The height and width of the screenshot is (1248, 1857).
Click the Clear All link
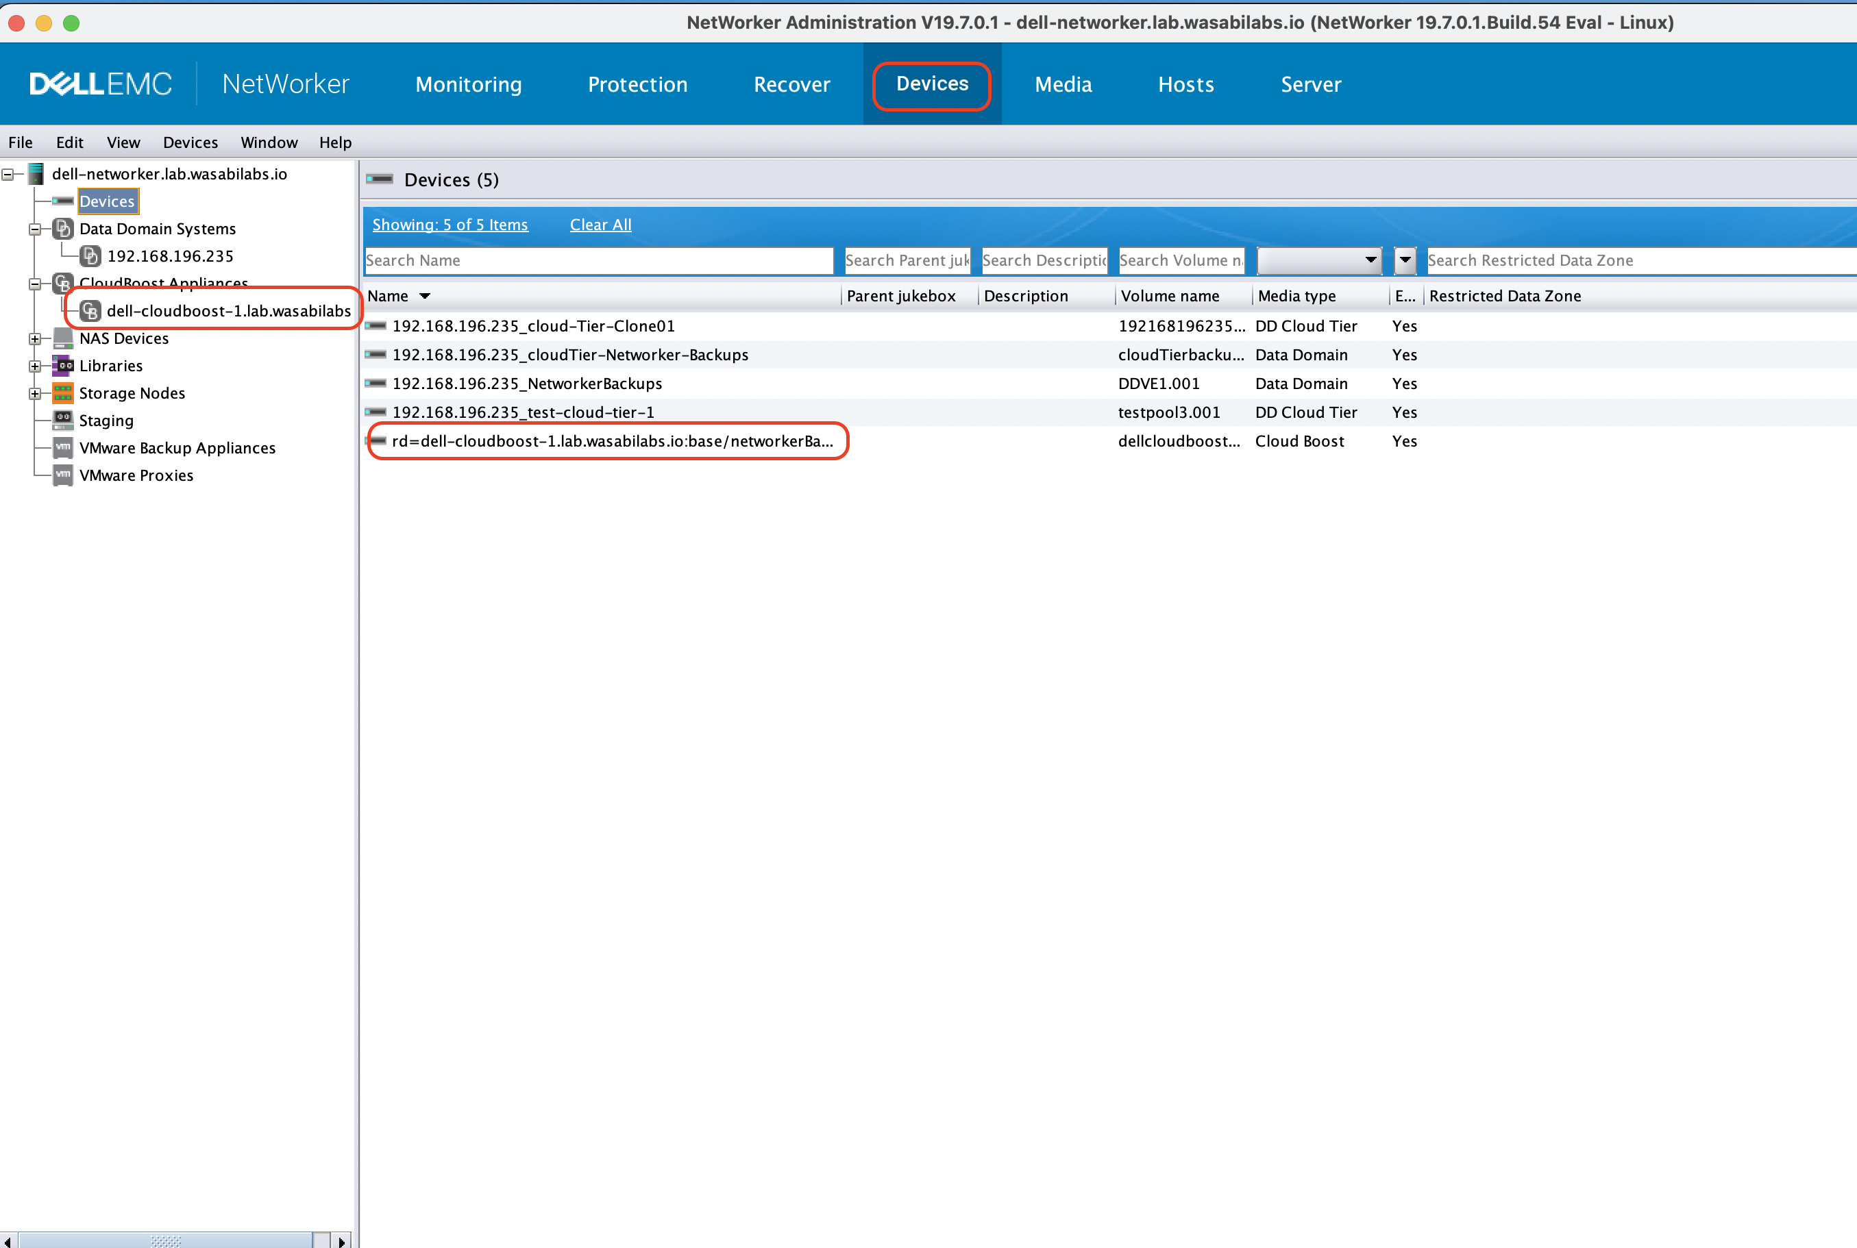(x=600, y=225)
